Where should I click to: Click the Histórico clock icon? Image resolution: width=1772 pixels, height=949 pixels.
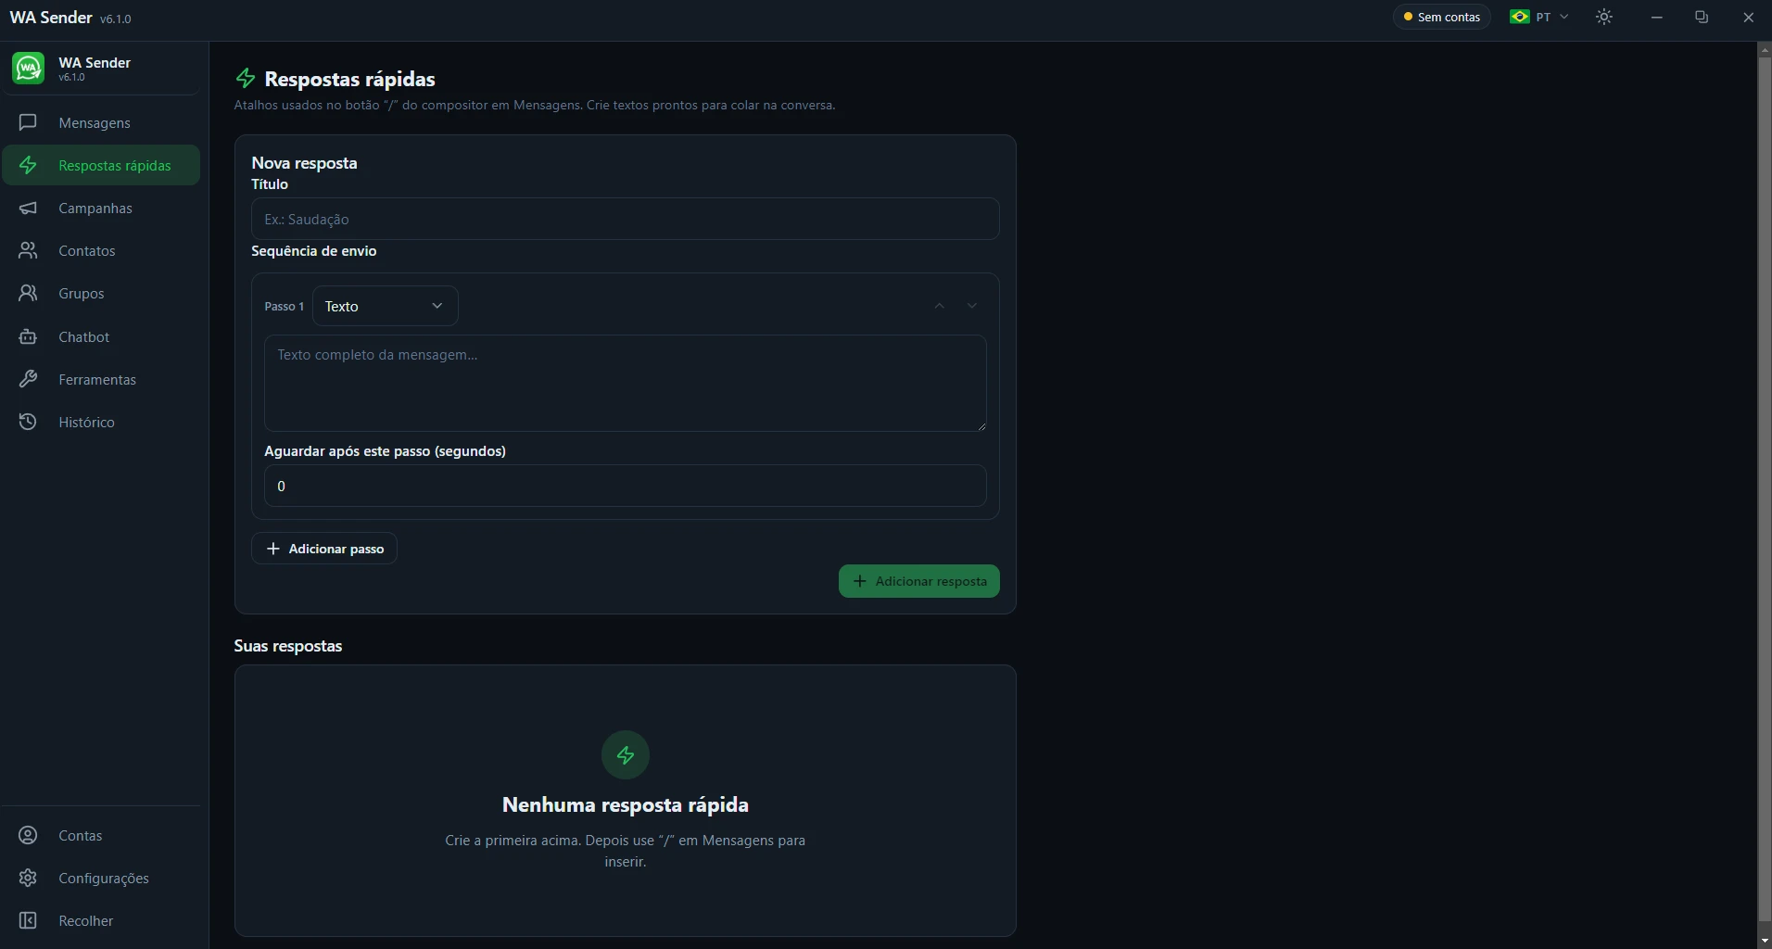pyautogui.click(x=28, y=422)
